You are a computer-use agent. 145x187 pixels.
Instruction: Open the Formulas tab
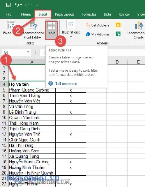coord(89,14)
